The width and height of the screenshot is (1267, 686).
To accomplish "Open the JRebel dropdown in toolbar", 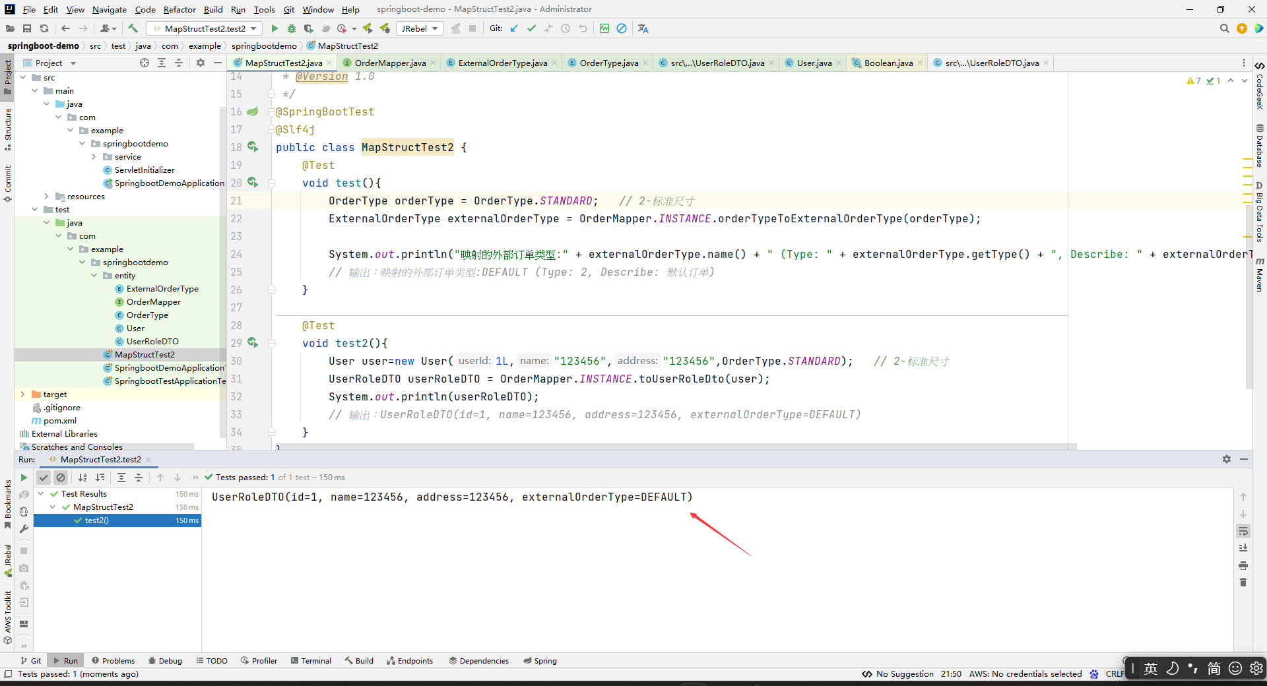I will click(420, 28).
